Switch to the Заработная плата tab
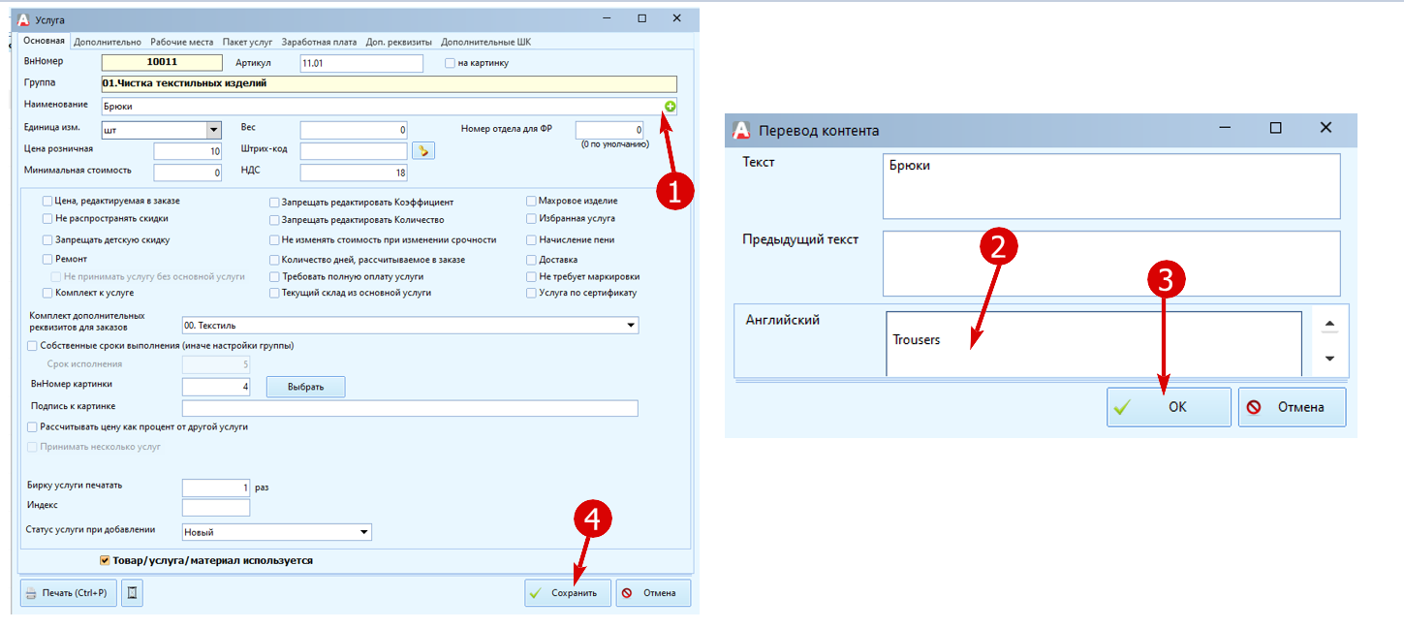 click(x=320, y=42)
